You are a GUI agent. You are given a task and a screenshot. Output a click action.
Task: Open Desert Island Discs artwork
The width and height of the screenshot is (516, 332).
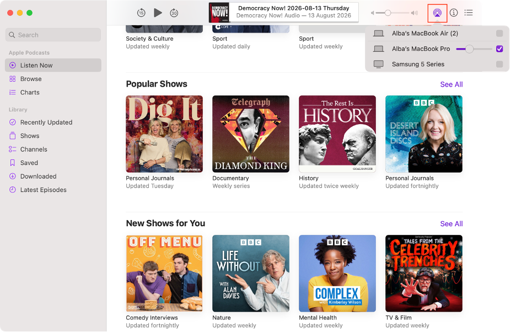point(424,134)
